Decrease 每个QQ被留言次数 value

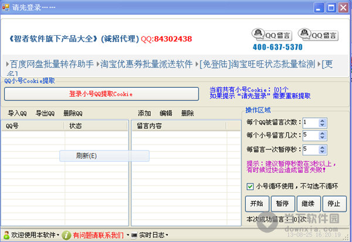pos(322,125)
